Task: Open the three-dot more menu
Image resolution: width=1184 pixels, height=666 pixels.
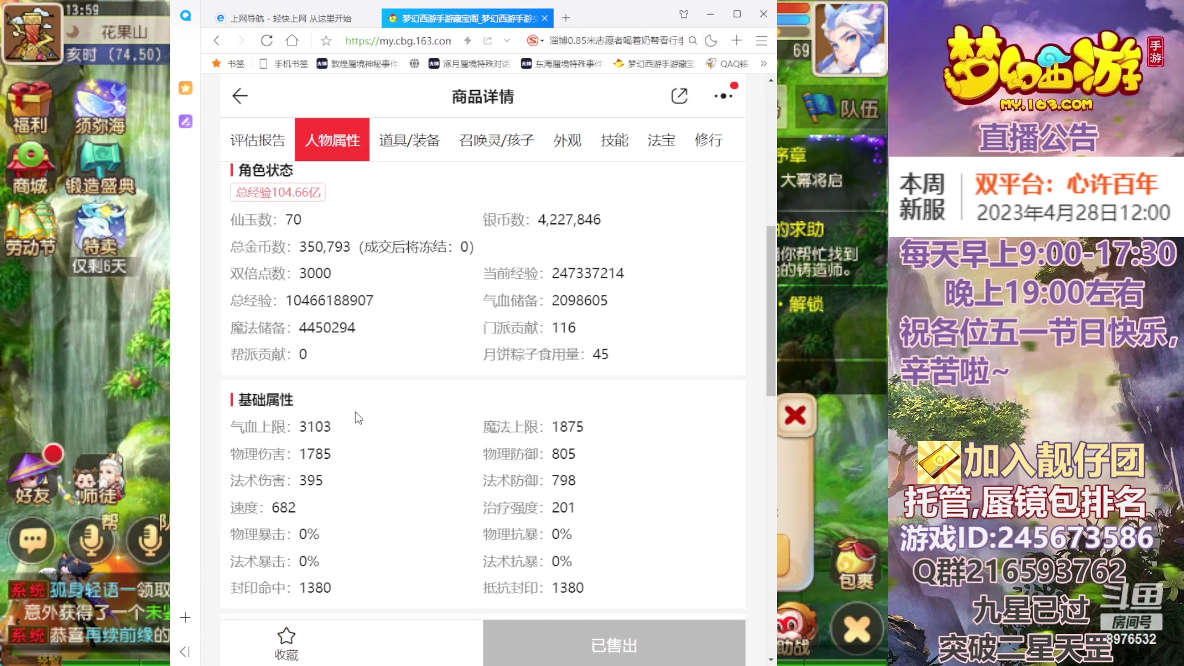Action: coord(723,96)
